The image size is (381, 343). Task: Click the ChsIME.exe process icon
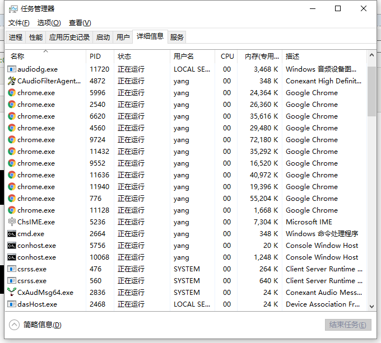tap(12, 222)
